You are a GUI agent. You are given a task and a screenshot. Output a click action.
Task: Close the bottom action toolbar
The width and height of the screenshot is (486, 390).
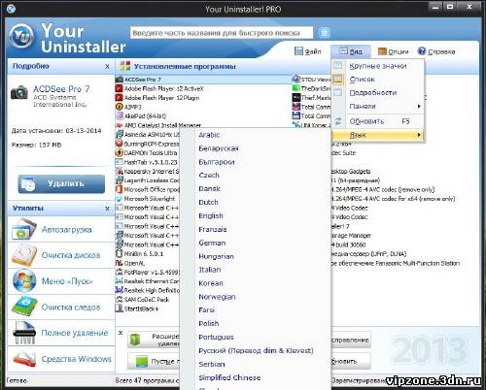(x=121, y=333)
